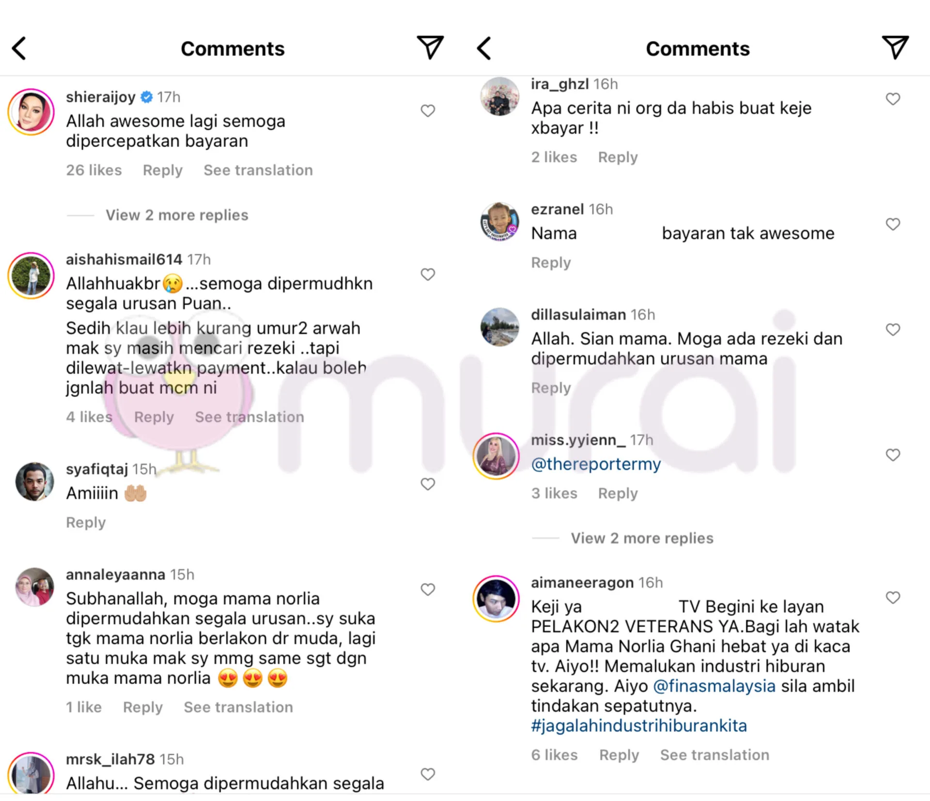Like ira_ghzl's comment heart
The width and height of the screenshot is (930, 801).
pos(893,99)
